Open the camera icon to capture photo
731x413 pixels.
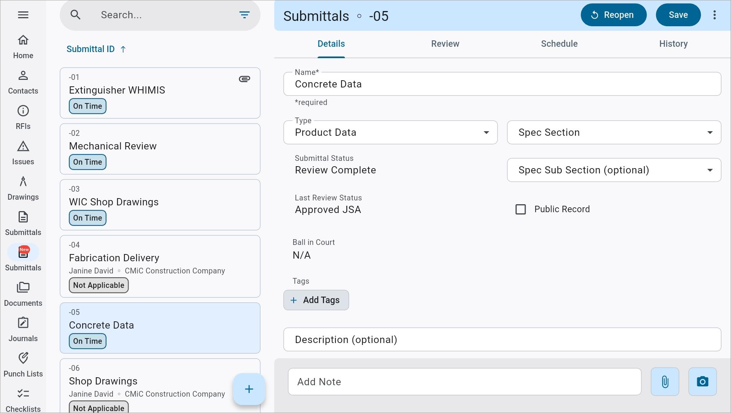point(702,381)
